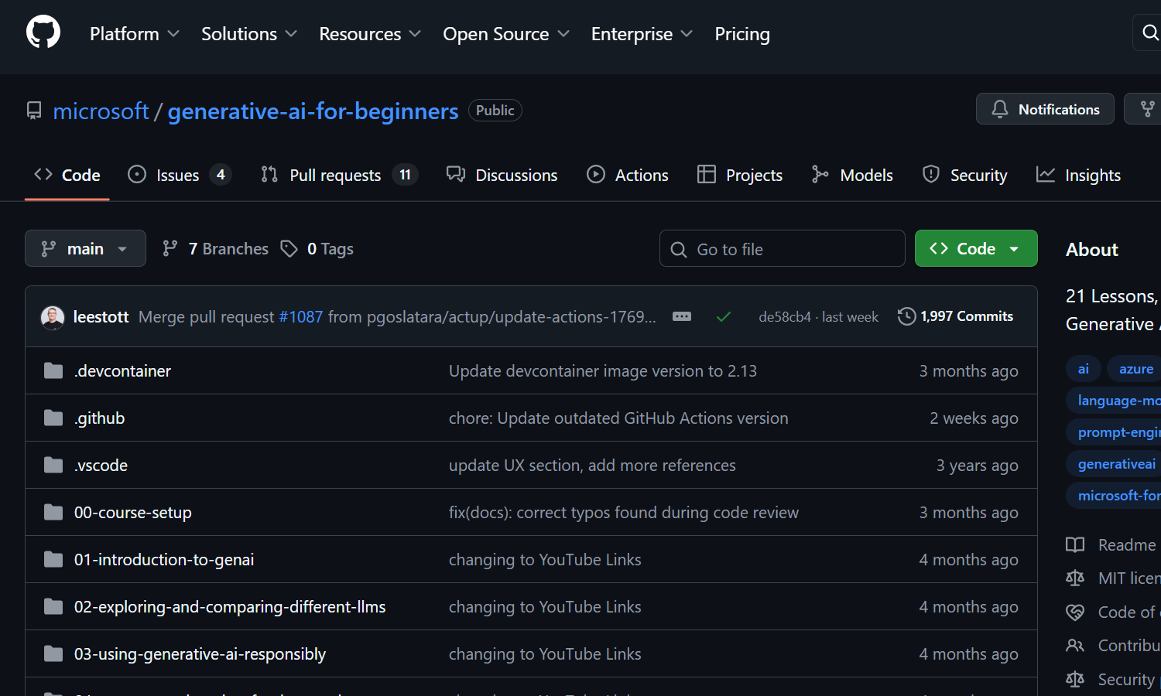Switch to the Pull requests tab

coord(337,176)
